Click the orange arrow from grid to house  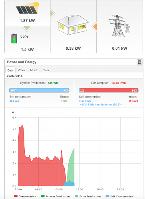(x=94, y=27)
